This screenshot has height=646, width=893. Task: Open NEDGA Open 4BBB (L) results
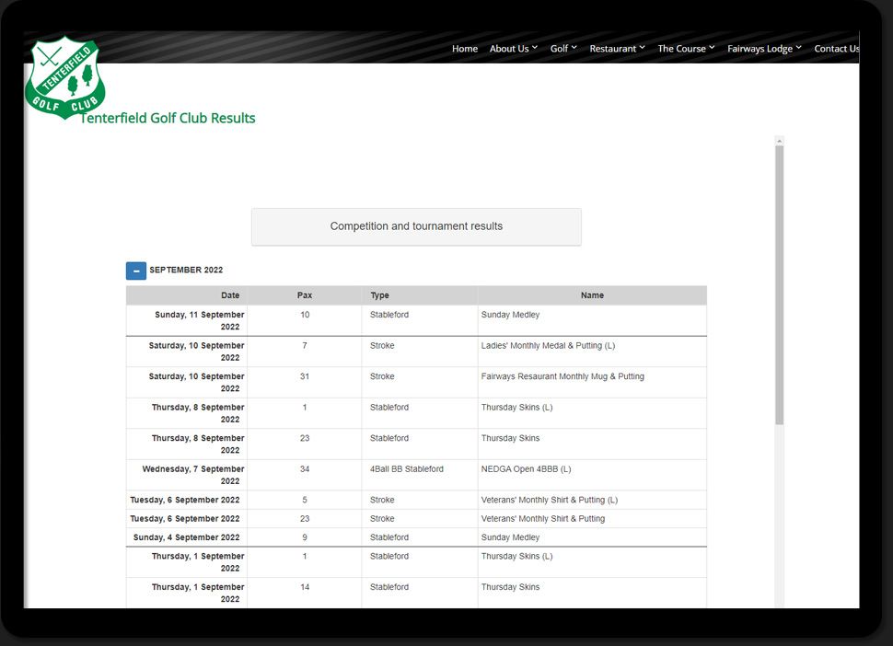pyautogui.click(x=526, y=469)
